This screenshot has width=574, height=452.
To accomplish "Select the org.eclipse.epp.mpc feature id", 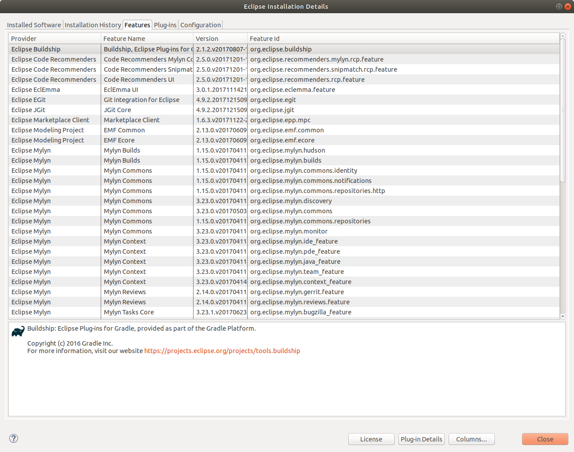I will [281, 120].
